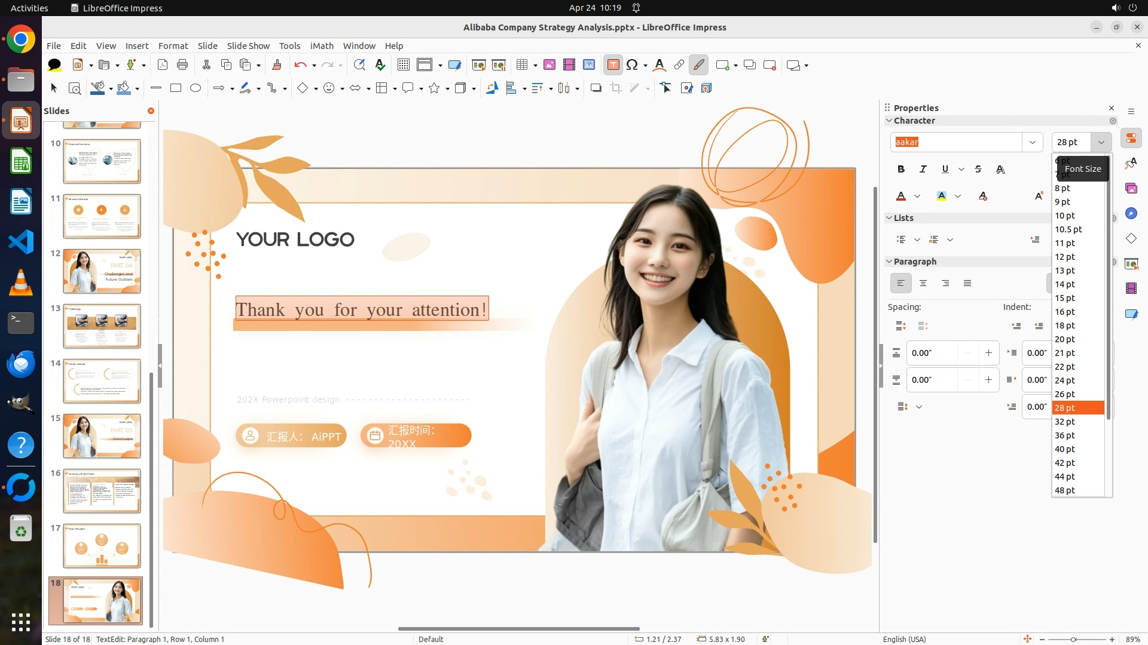Click the Insert Text Box toolbar icon
Image resolution: width=1148 pixels, height=645 pixels.
pyautogui.click(x=613, y=65)
